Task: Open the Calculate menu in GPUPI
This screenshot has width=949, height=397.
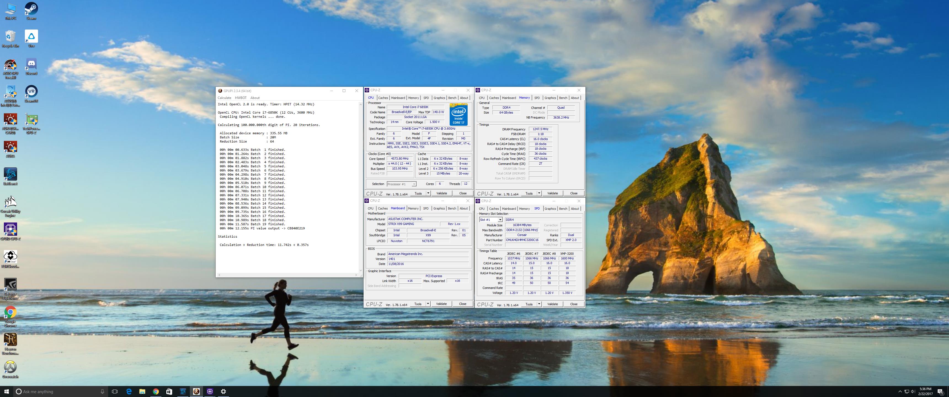Action: [224, 98]
